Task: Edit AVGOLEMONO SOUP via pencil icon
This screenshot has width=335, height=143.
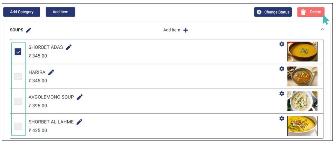Action: [x=79, y=97]
